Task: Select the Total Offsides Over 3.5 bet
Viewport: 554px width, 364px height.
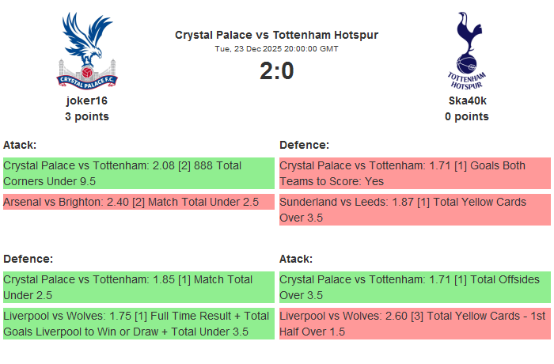Action: (414, 287)
